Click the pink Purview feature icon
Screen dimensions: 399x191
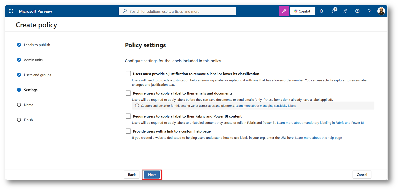pyautogui.click(x=284, y=11)
